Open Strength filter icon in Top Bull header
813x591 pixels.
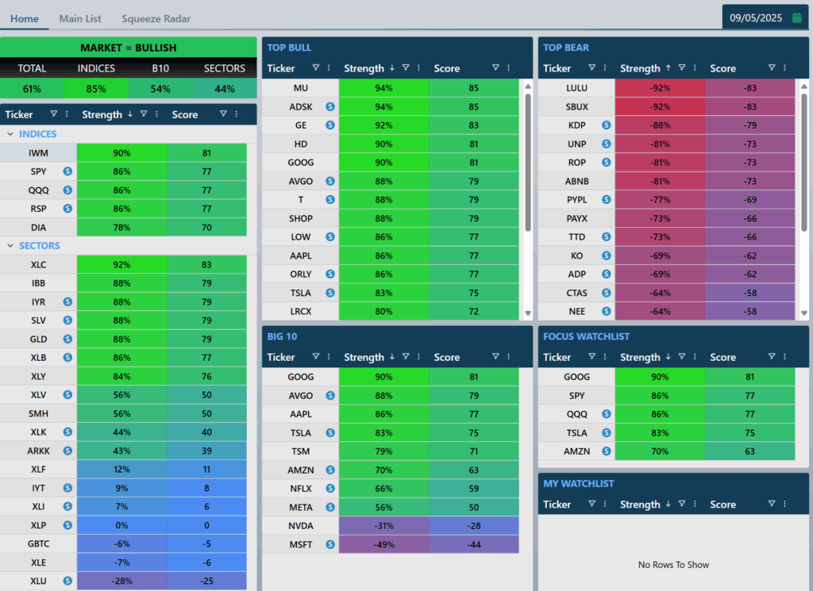(406, 67)
